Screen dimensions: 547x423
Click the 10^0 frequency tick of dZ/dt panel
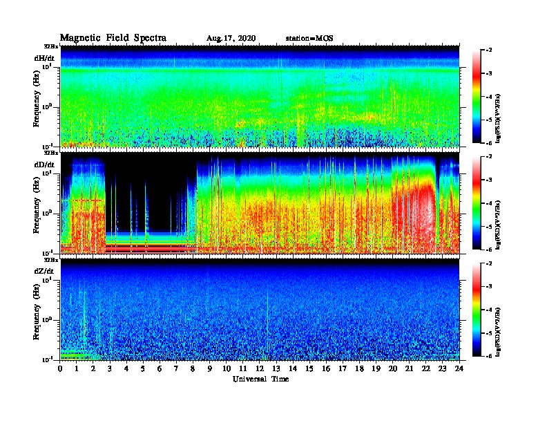pyautogui.click(x=47, y=319)
